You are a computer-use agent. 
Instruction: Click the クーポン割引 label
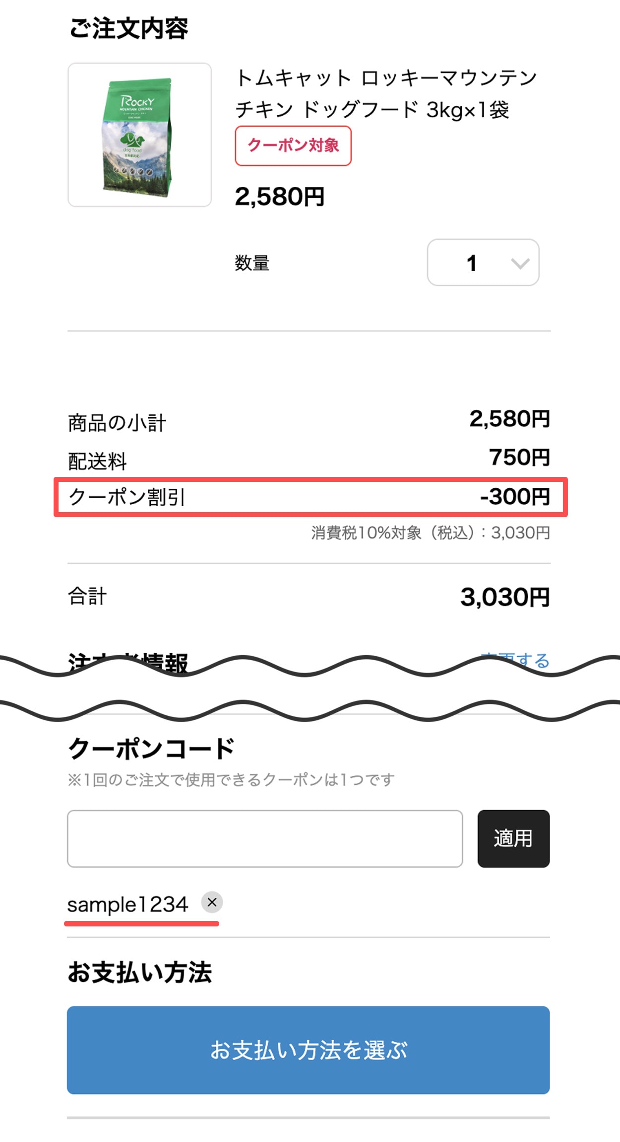pyautogui.click(x=127, y=497)
